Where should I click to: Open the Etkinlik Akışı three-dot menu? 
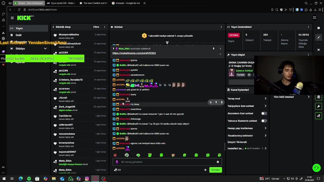point(105,27)
